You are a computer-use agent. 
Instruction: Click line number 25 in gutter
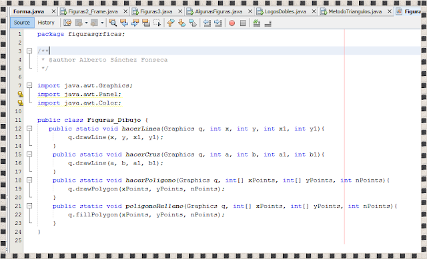coord(18,240)
